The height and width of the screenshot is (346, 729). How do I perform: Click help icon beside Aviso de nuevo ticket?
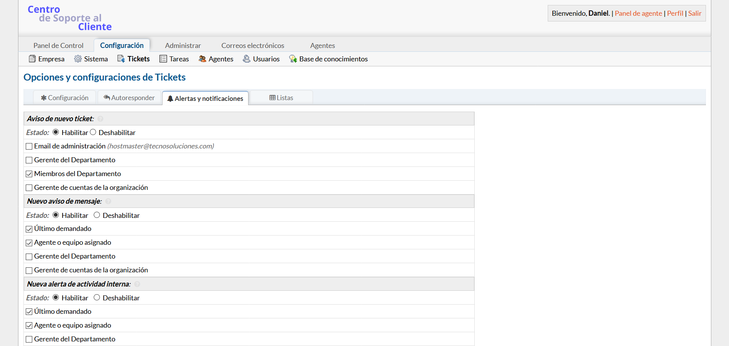click(x=100, y=119)
